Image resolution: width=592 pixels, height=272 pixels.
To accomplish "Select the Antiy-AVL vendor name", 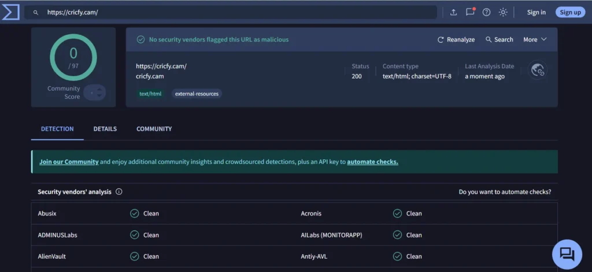I will click(x=314, y=256).
